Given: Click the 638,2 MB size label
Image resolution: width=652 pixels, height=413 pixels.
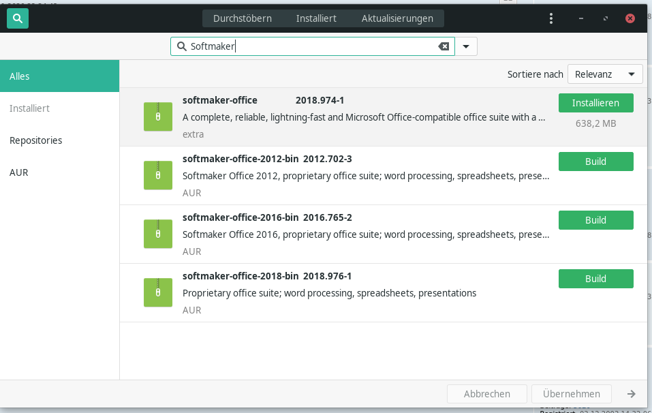Looking at the screenshot, I should coord(596,123).
